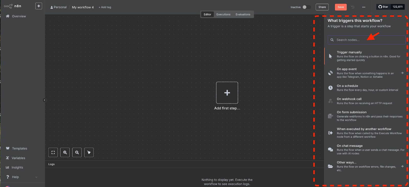Switch to the Editor tab

point(207,15)
